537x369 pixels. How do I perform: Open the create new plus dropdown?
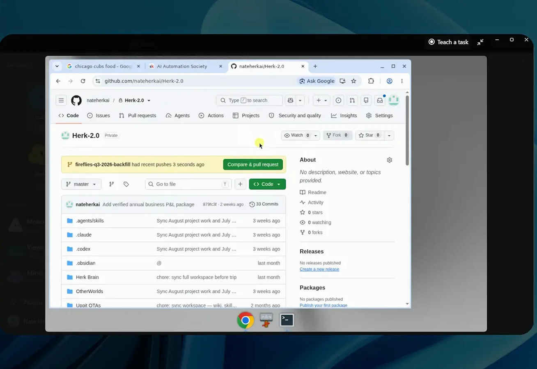(321, 100)
